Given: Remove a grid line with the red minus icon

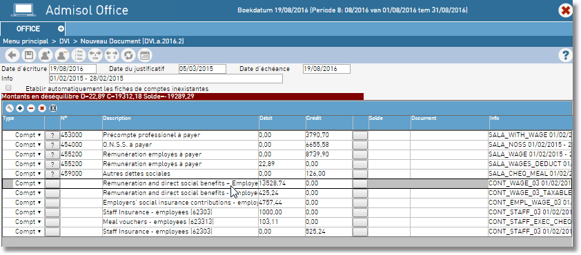Looking at the screenshot, I should pos(31,108).
